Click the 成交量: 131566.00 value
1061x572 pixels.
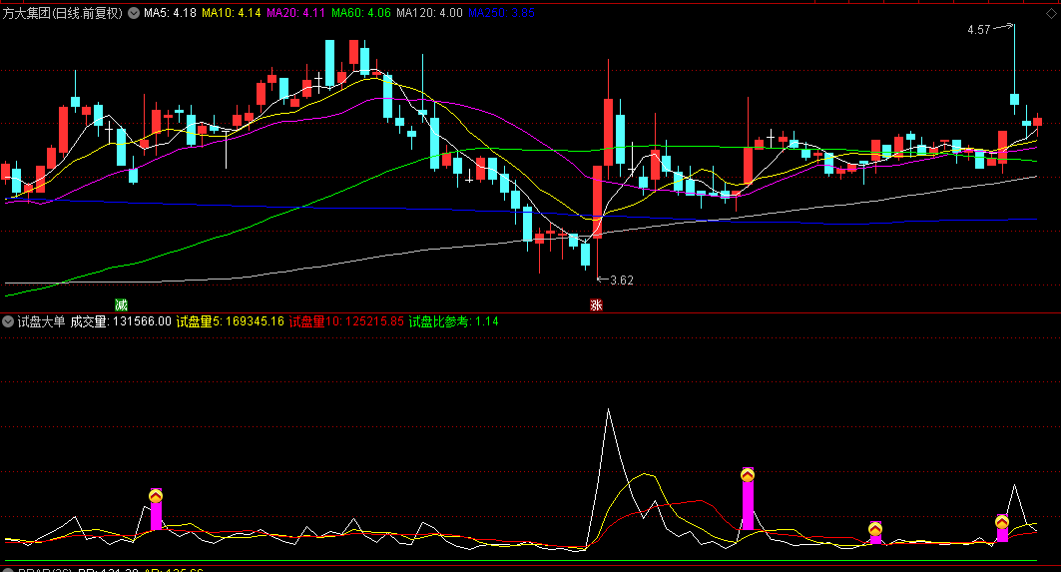(121, 321)
